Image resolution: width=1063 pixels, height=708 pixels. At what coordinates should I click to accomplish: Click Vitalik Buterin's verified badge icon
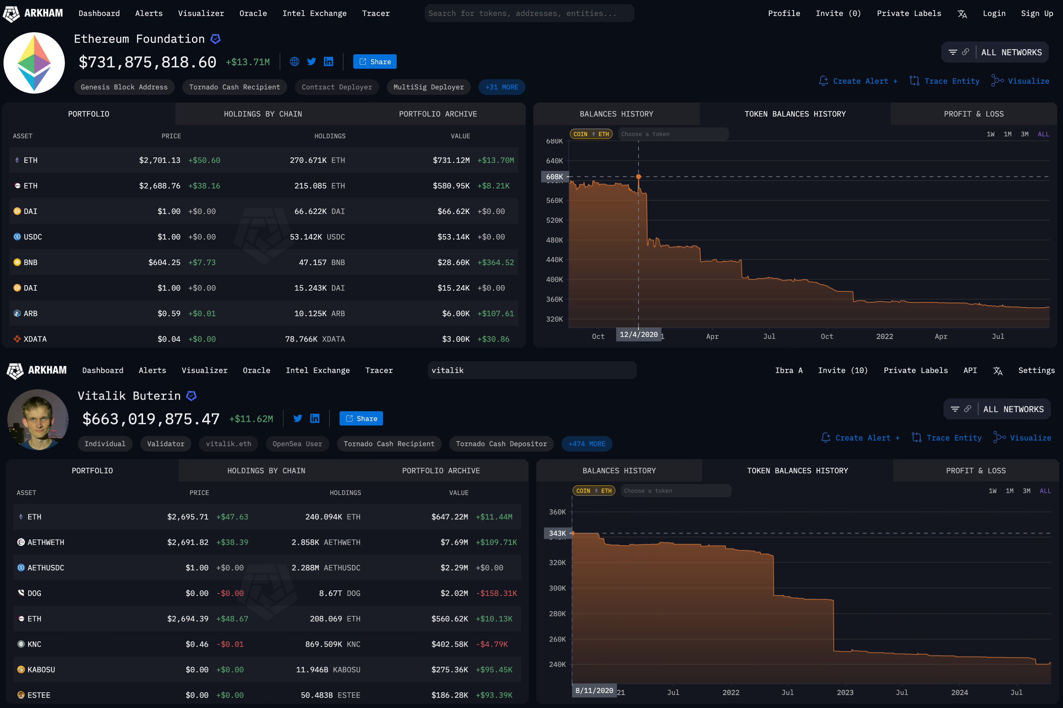[191, 396]
